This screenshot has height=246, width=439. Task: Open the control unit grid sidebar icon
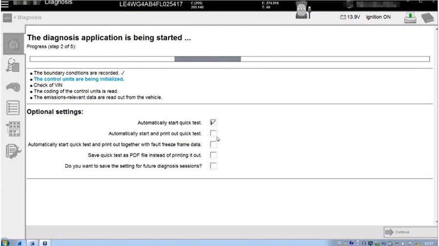[13, 129]
